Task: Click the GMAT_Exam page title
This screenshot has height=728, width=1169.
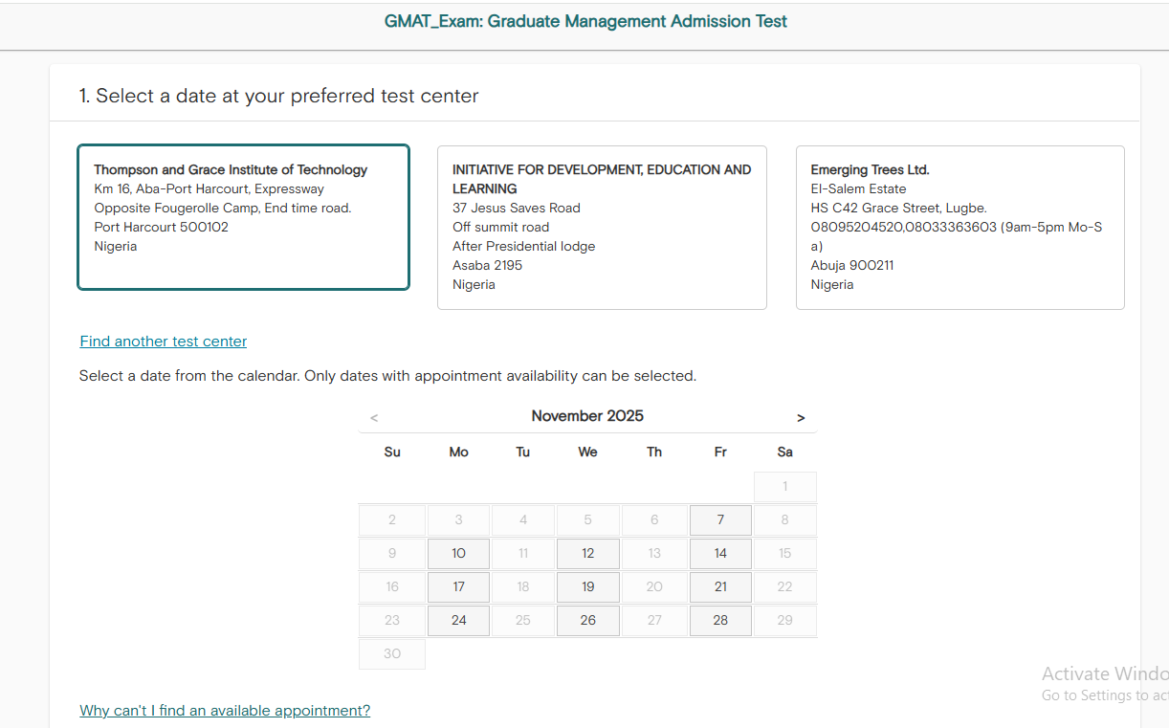Action: 585,21
